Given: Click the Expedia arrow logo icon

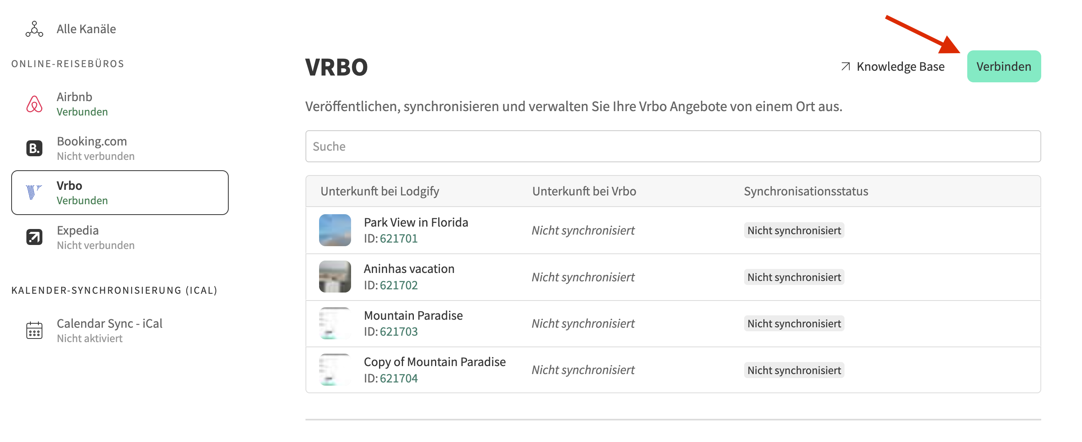Looking at the screenshot, I should [x=34, y=237].
